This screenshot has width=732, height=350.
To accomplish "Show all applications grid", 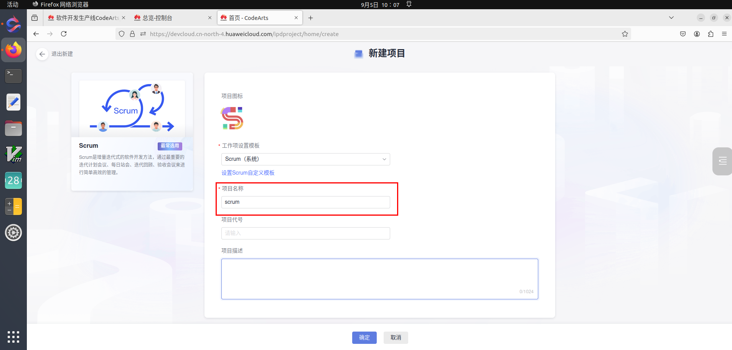I will pos(13,337).
